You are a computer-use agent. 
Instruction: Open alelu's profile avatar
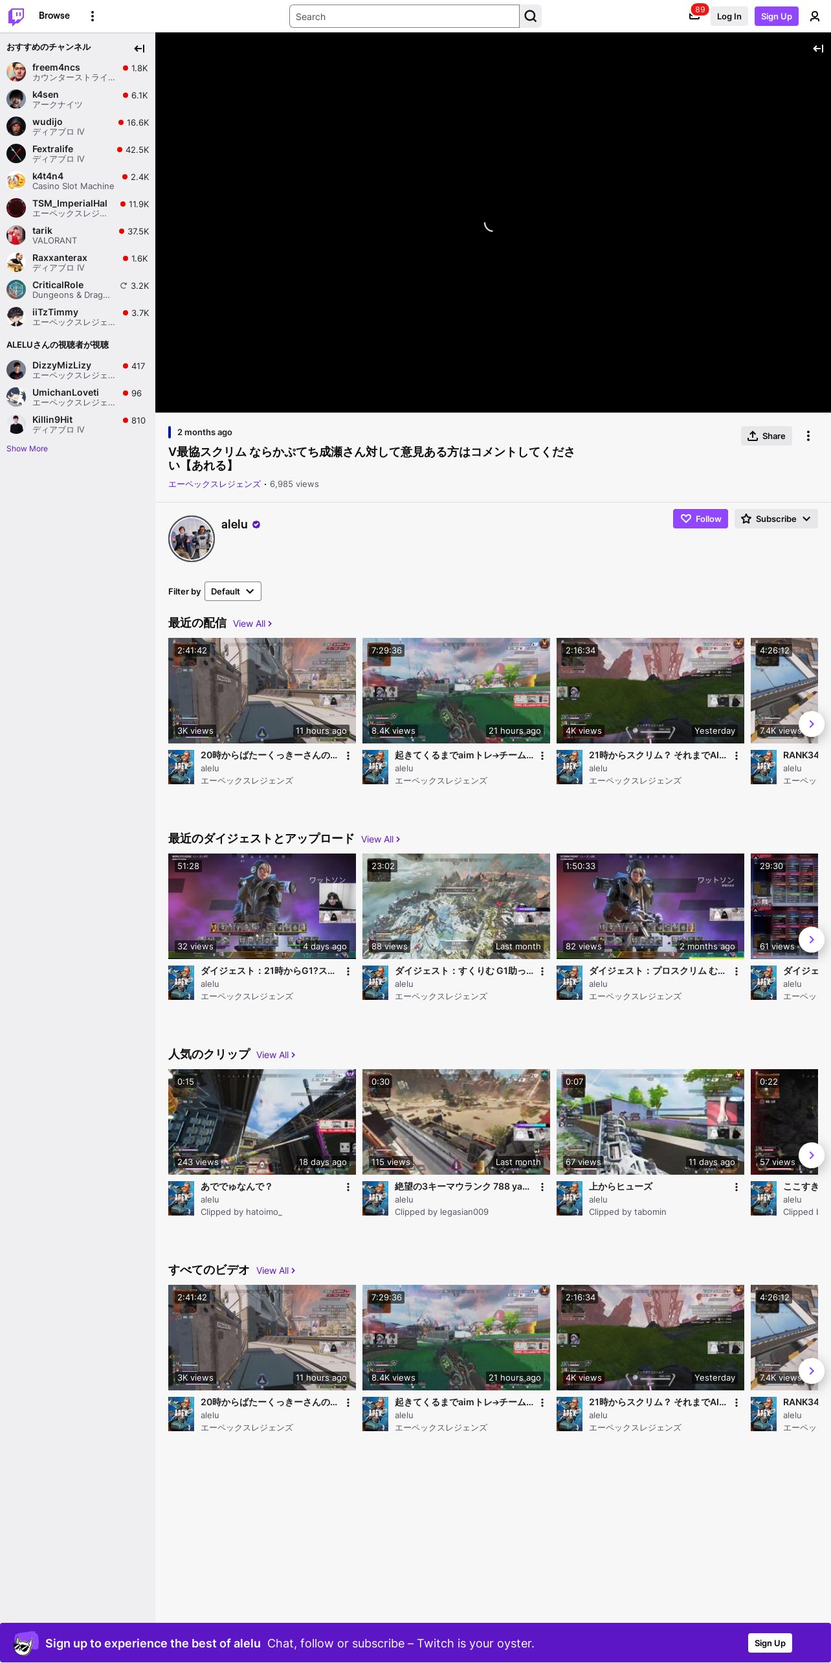tap(191, 539)
